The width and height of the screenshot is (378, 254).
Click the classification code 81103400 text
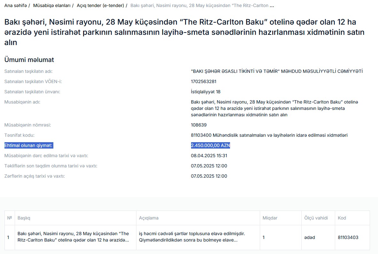269,135
